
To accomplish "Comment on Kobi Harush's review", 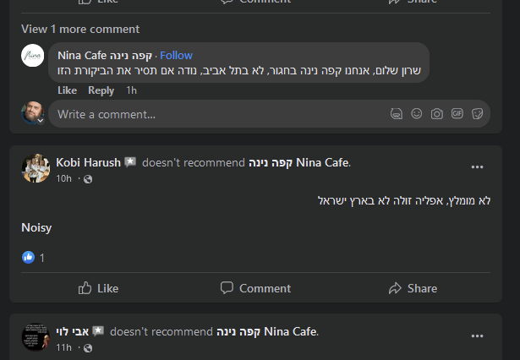I will [x=255, y=288].
